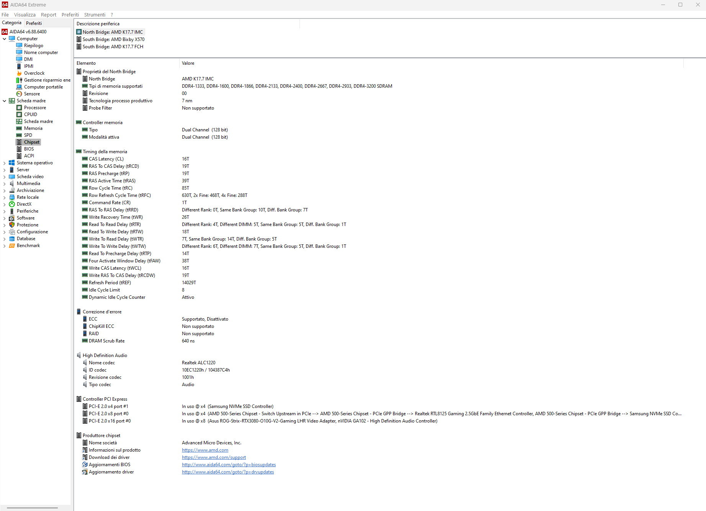
Task: Click the Rete locale network icon
Action: 12,197
